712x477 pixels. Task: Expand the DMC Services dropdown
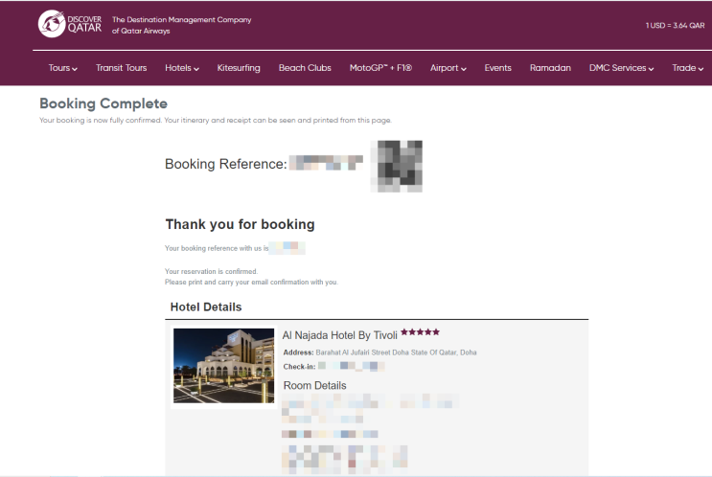[621, 68]
